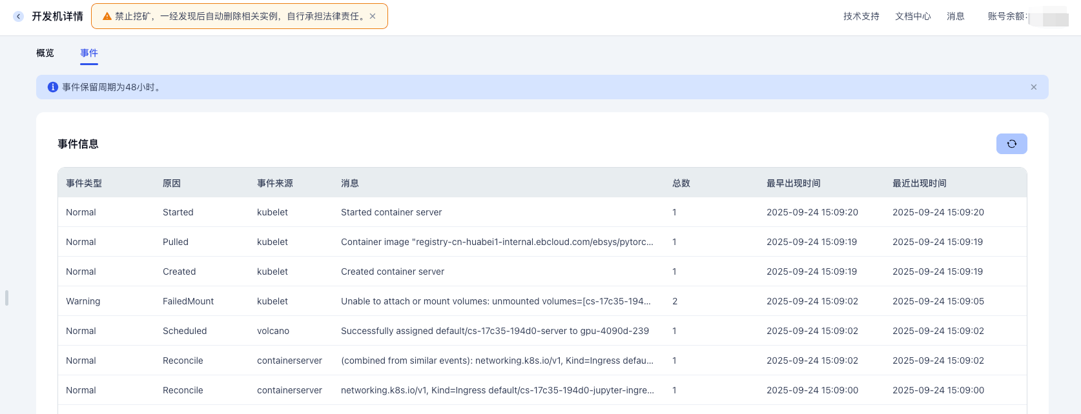Click the truncated registry container image message
The width and height of the screenshot is (1081, 414).
click(497, 242)
